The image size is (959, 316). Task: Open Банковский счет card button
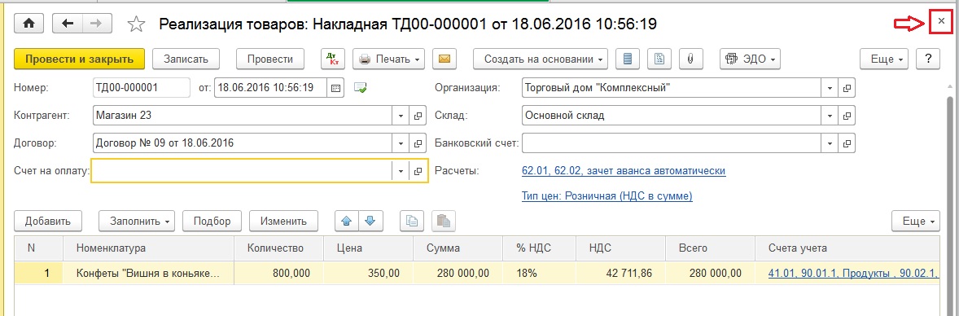(x=847, y=143)
